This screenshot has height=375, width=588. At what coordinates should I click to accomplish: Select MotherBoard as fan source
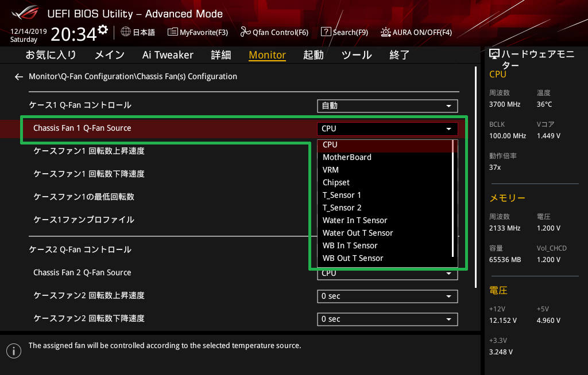(385, 157)
